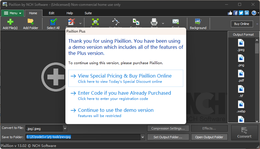Expand the Save to Folder dropdown arrow
The image size is (260, 149).
point(143,137)
